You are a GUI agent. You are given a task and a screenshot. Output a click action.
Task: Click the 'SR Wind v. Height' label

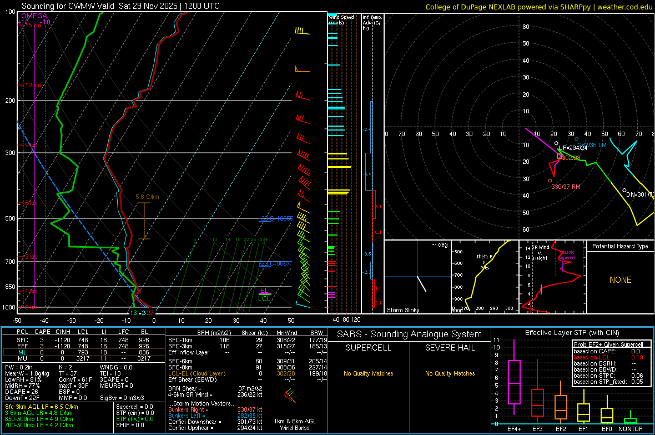540,253
